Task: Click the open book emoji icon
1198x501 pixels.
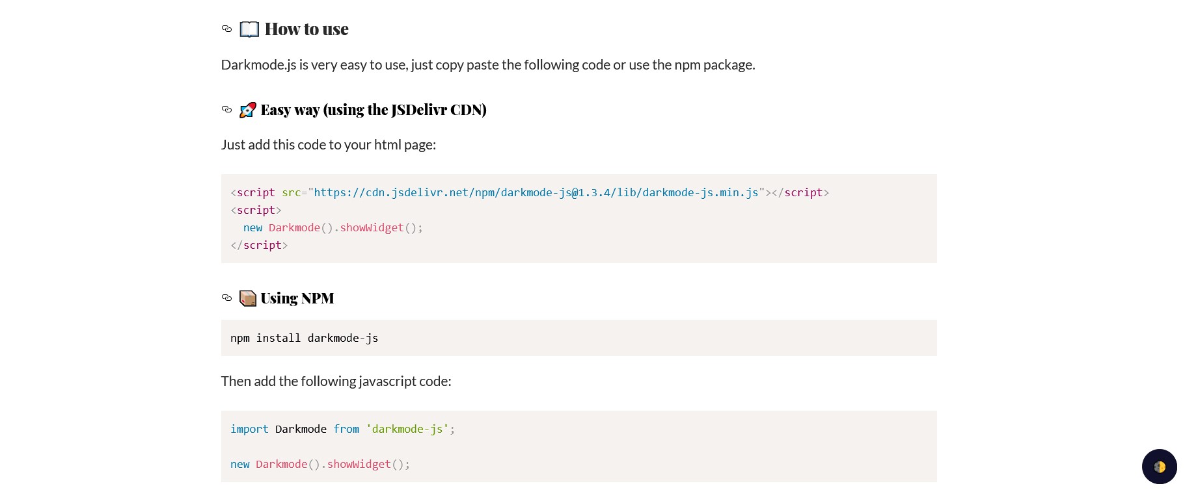Action: [x=249, y=29]
